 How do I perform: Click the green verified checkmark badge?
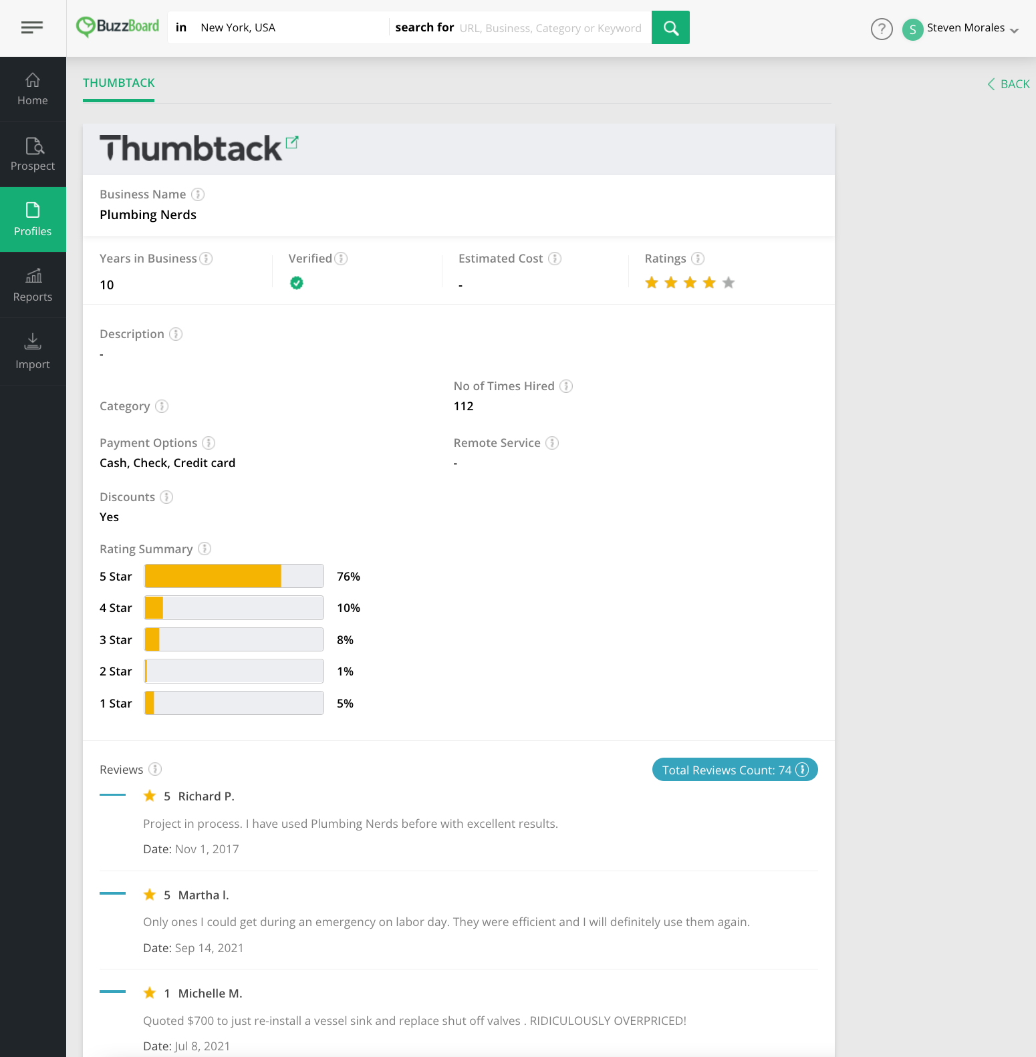(x=297, y=283)
